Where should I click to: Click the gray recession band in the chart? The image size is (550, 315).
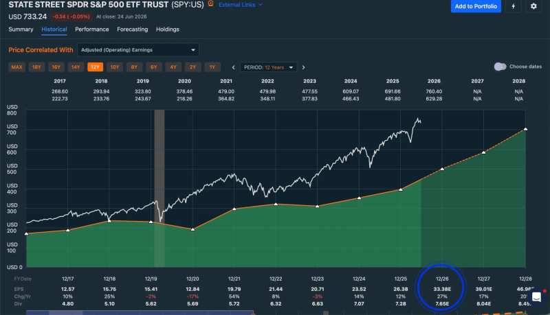(159, 188)
